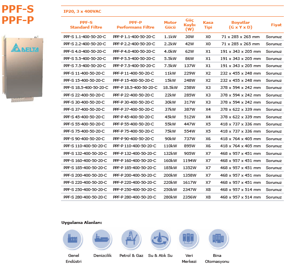Select PPF-P 2.2-400-50-20-C cell
The height and width of the screenshot is (266, 287).
coord(134,44)
